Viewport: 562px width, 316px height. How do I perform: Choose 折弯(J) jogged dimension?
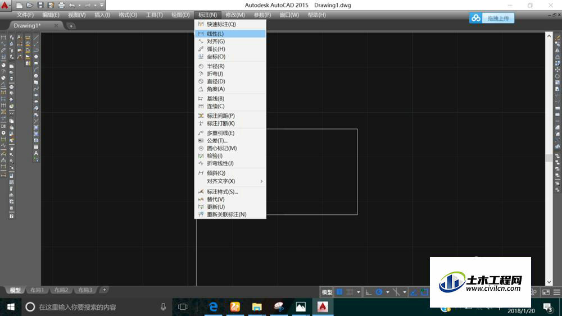tap(230, 74)
